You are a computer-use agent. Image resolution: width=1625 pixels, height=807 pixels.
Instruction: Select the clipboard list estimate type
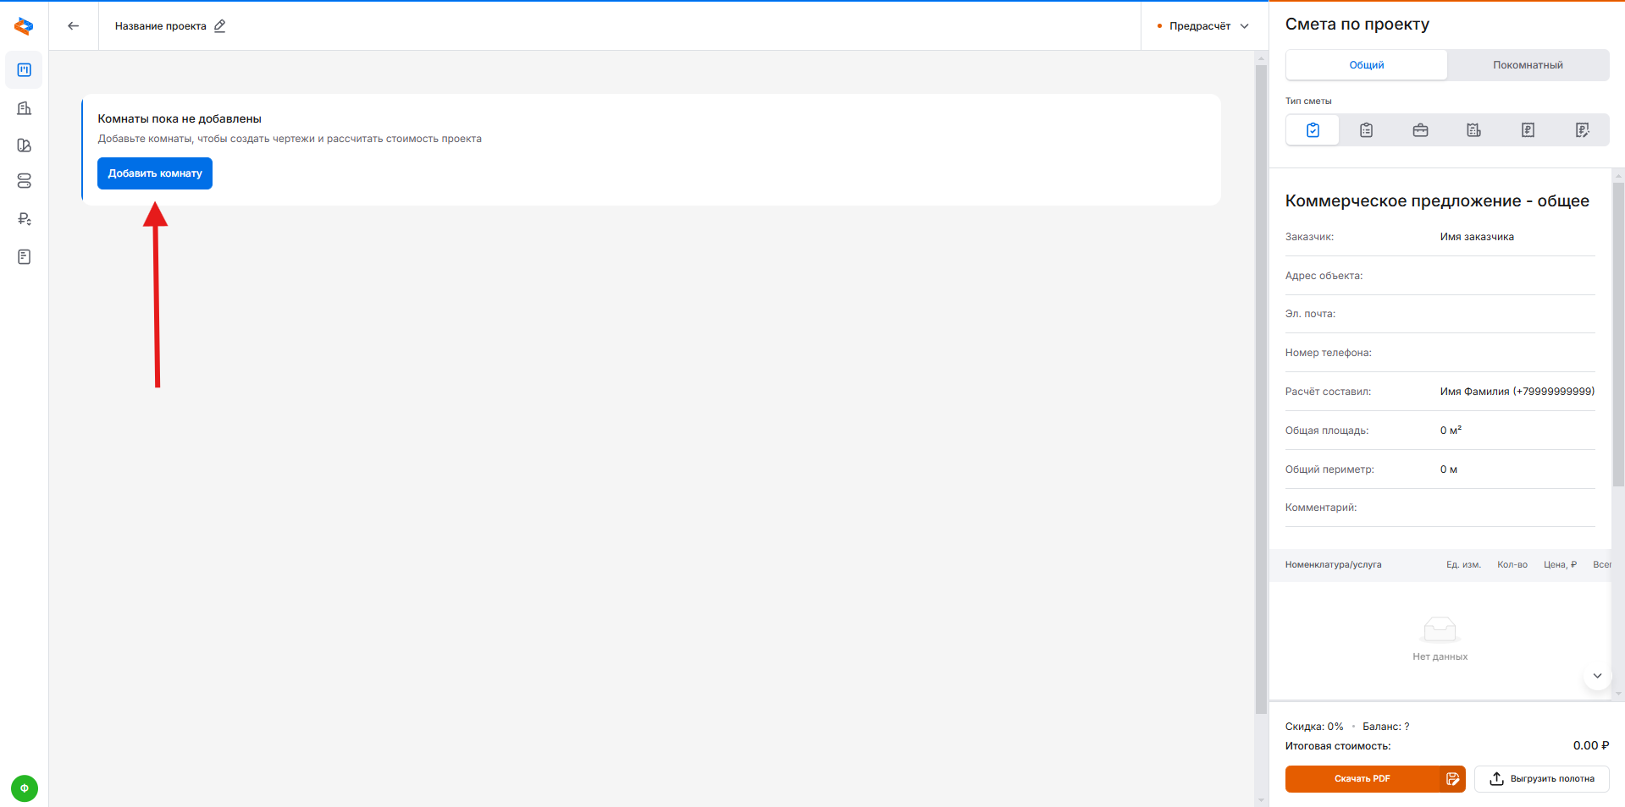[x=1366, y=130]
